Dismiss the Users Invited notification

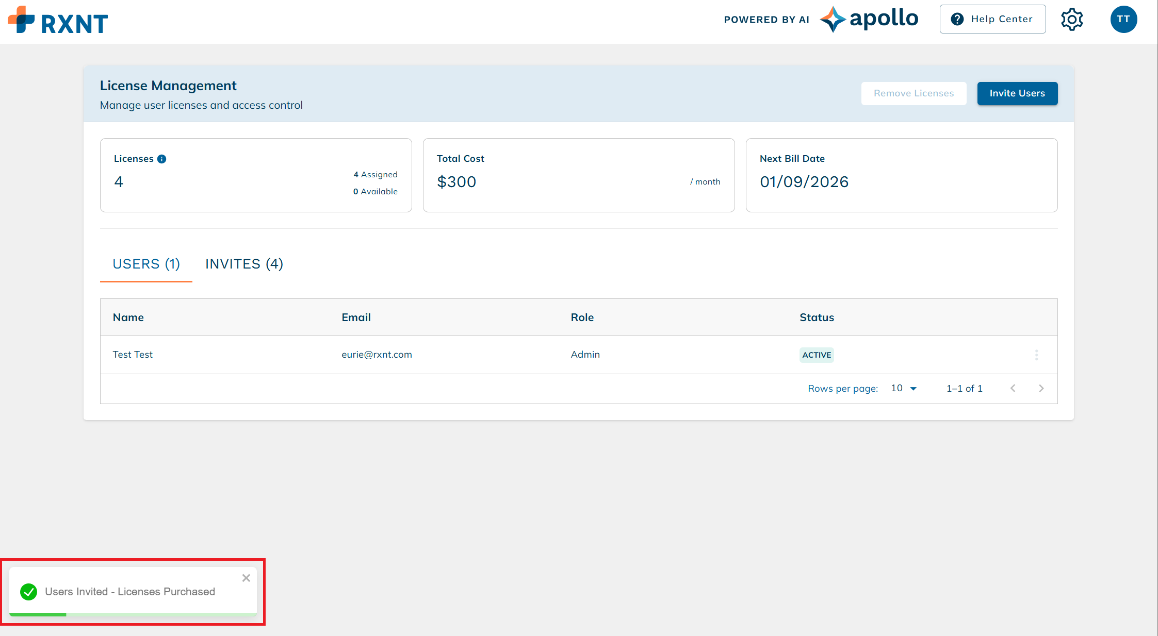(x=246, y=578)
